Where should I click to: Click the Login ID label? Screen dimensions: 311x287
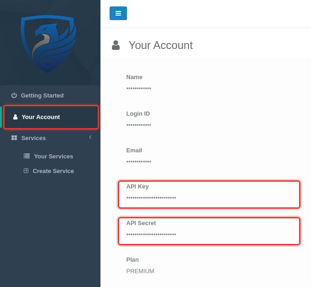[138, 114]
